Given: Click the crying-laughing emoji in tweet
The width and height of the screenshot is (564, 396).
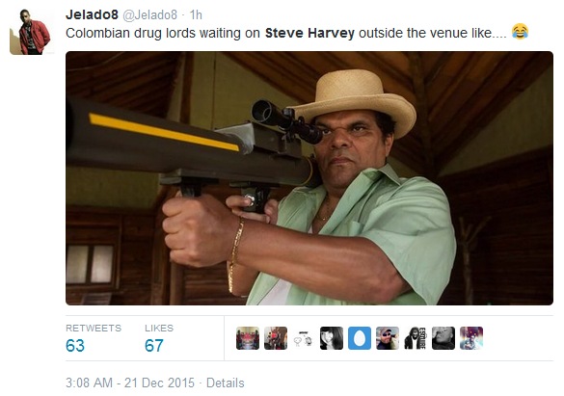Looking at the screenshot, I should (520, 32).
